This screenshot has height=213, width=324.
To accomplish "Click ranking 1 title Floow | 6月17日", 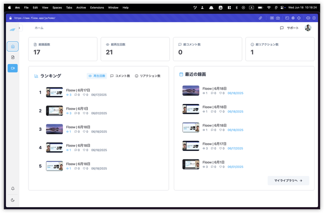I will [78, 90].
